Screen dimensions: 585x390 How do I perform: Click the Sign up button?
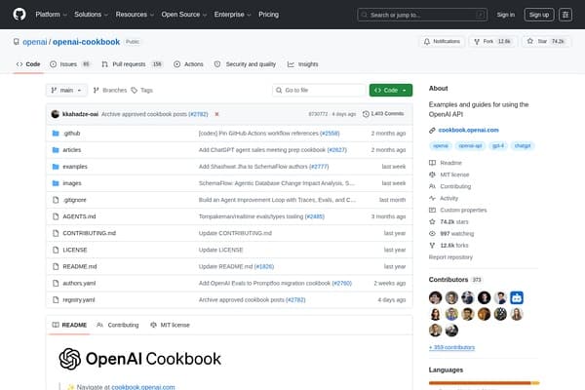click(x=539, y=15)
